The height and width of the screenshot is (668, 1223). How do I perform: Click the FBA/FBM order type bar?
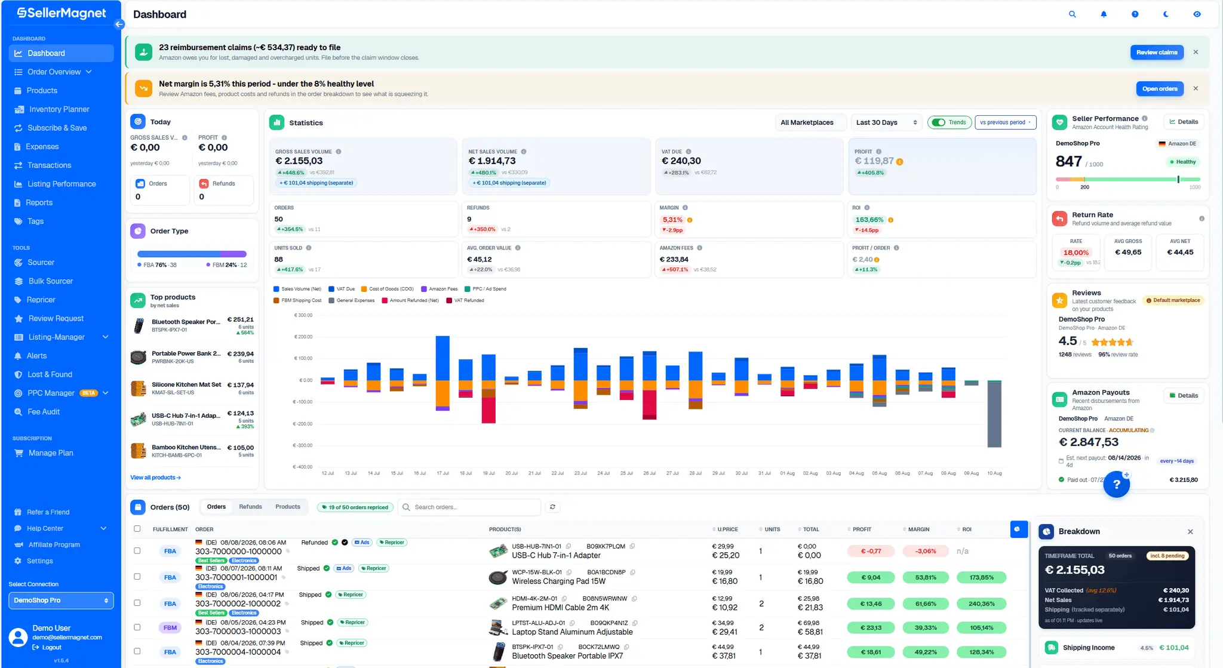[x=192, y=254]
